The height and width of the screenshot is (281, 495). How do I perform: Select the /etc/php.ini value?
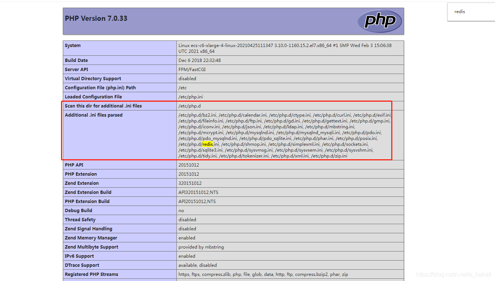(x=191, y=97)
